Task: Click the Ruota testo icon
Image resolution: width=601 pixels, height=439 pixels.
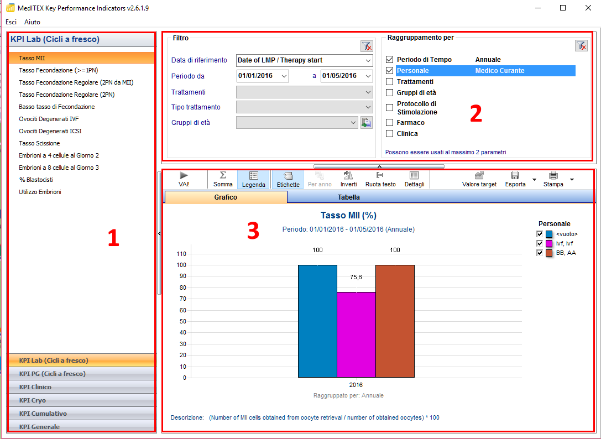Action: coord(380,176)
